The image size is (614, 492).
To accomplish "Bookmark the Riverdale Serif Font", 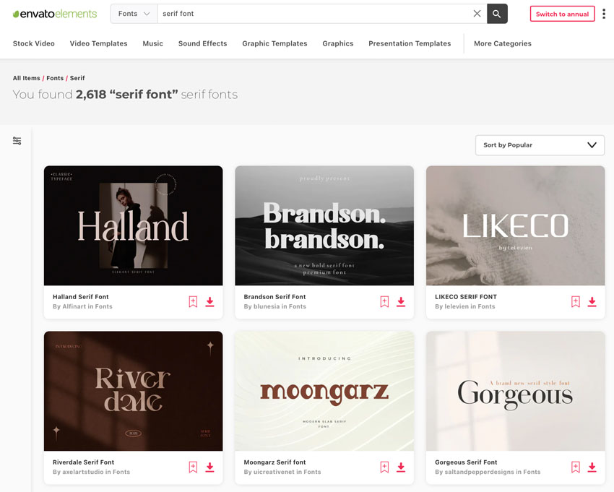I will [x=193, y=467].
